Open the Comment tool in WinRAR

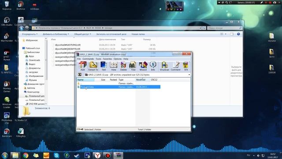coord(175,66)
